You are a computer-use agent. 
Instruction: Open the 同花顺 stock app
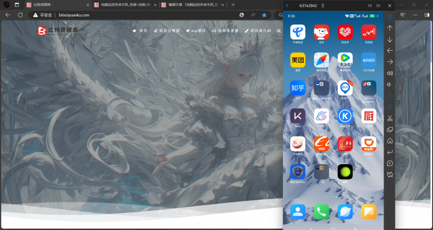tap(369, 32)
